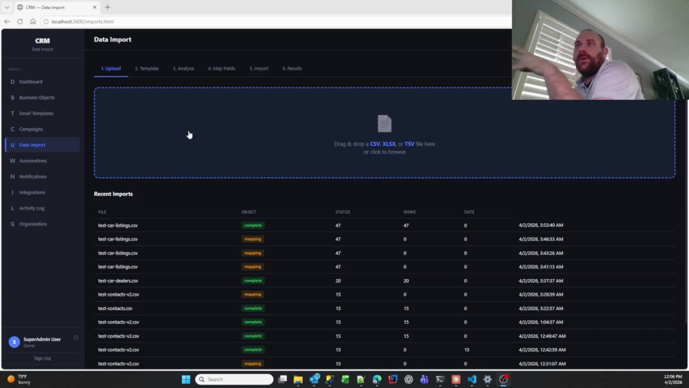Click the OBJECT column header
This screenshot has width=689, height=388.
coord(249,212)
